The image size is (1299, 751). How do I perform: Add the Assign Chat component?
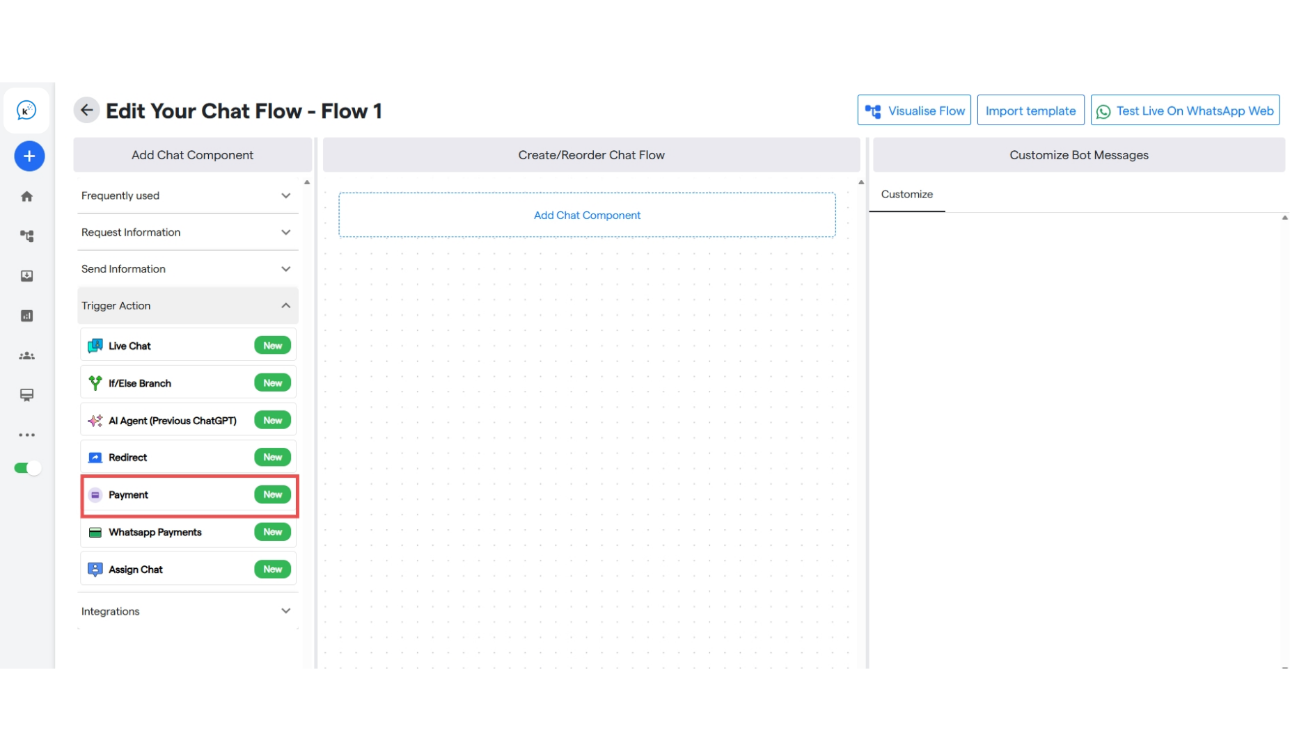(189, 570)
